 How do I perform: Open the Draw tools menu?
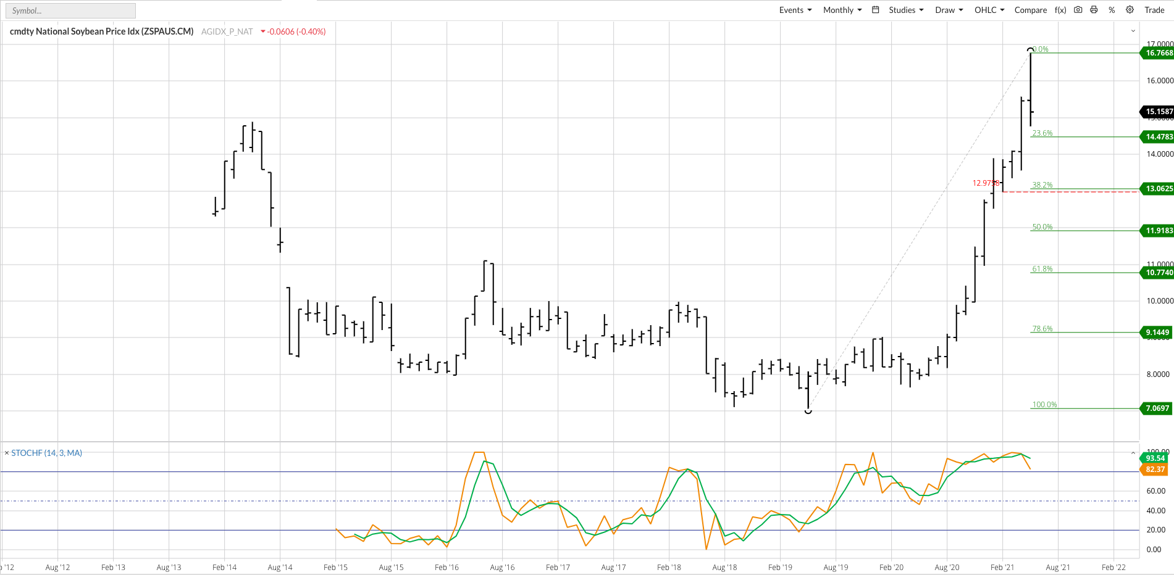949,10
